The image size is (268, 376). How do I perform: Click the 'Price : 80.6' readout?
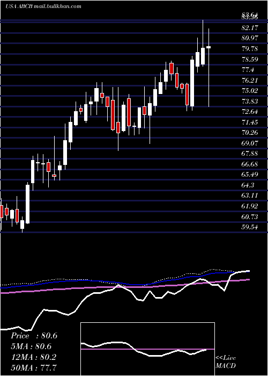pos(34,336)
